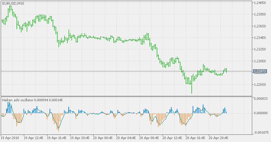The width and height of the screenshot is (271, 142).
Task: Click price scale value 1.23250
Action: [260, 49]
